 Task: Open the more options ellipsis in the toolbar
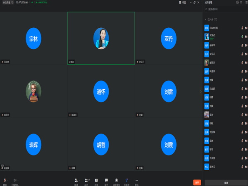137,180
